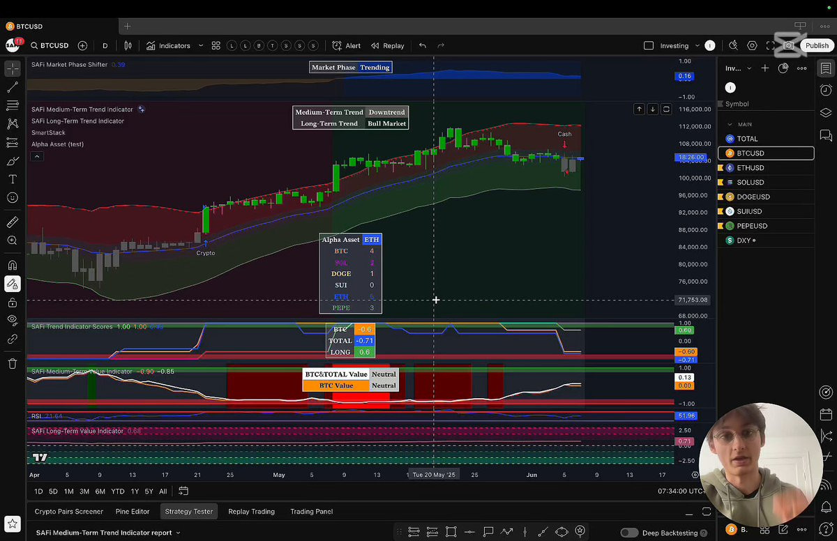
Task: Select SOLUSD in the watchlist
Action: click(766, 183)
